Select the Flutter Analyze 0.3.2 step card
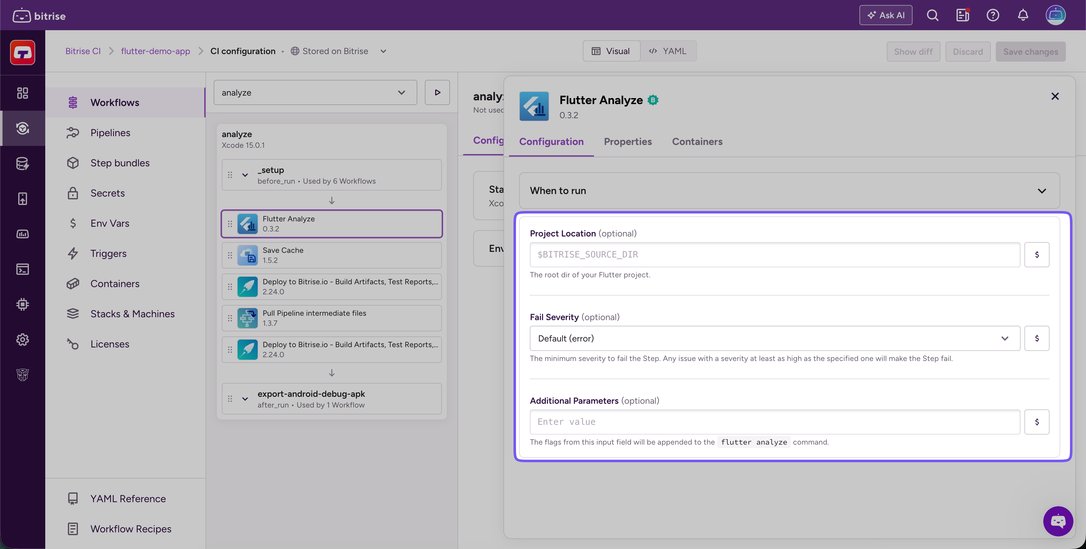The image size is (1086, 549). click(332, 224)
